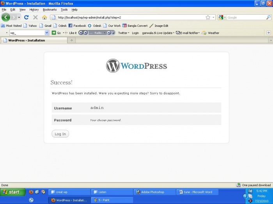Bookmark this page with the star icon
The height and width of the screenshot is (204, 273).
tap(208, 17)
